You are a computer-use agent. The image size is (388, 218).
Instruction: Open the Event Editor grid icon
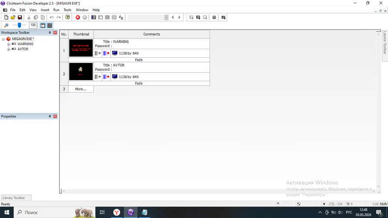click(107, 17)
